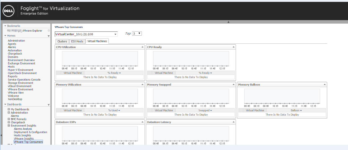
Task: Open the Reports home
Action: pyautogui.click(x=13, y=77)
